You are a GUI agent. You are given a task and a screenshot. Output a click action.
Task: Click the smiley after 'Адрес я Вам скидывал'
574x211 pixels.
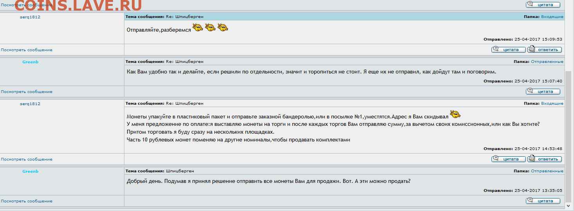455,114
